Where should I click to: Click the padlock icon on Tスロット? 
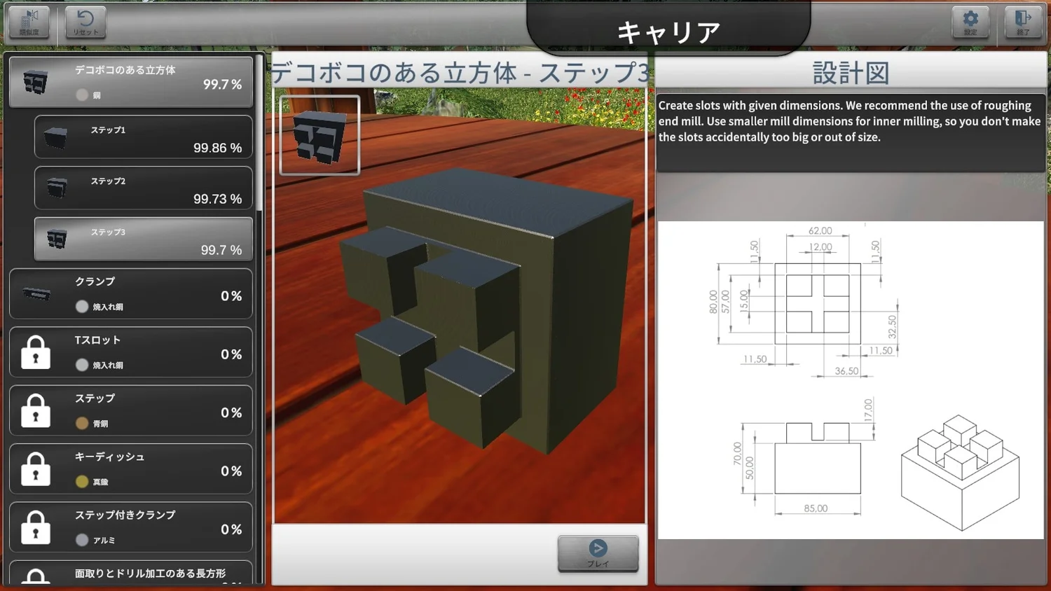coord(36,352)
